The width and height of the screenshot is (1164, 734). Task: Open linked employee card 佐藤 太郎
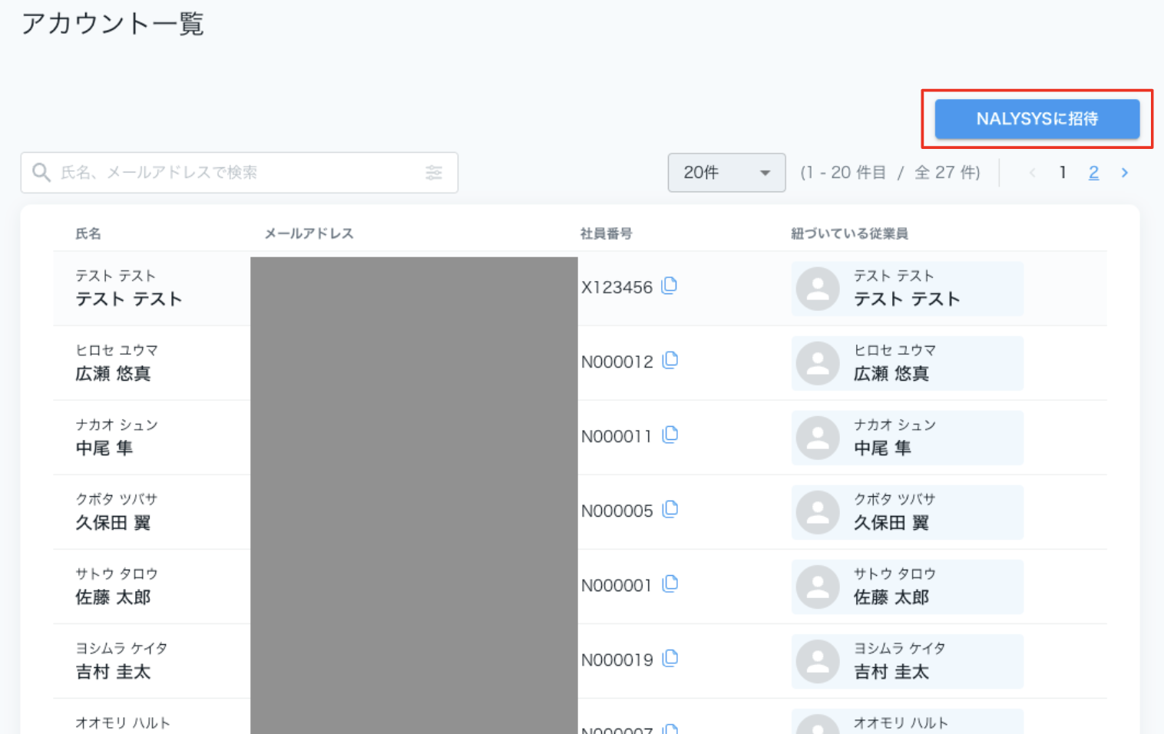(907, 587)
